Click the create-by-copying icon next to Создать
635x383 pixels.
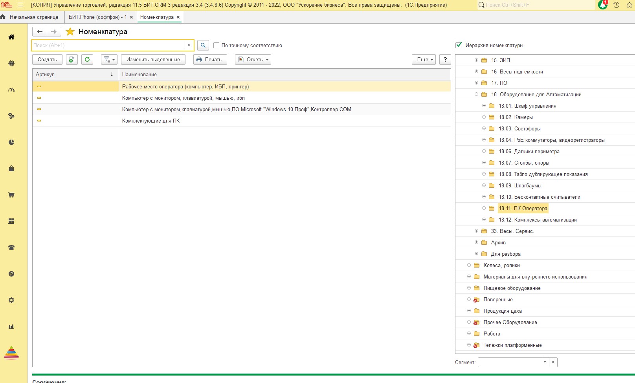tap(72, 59)
